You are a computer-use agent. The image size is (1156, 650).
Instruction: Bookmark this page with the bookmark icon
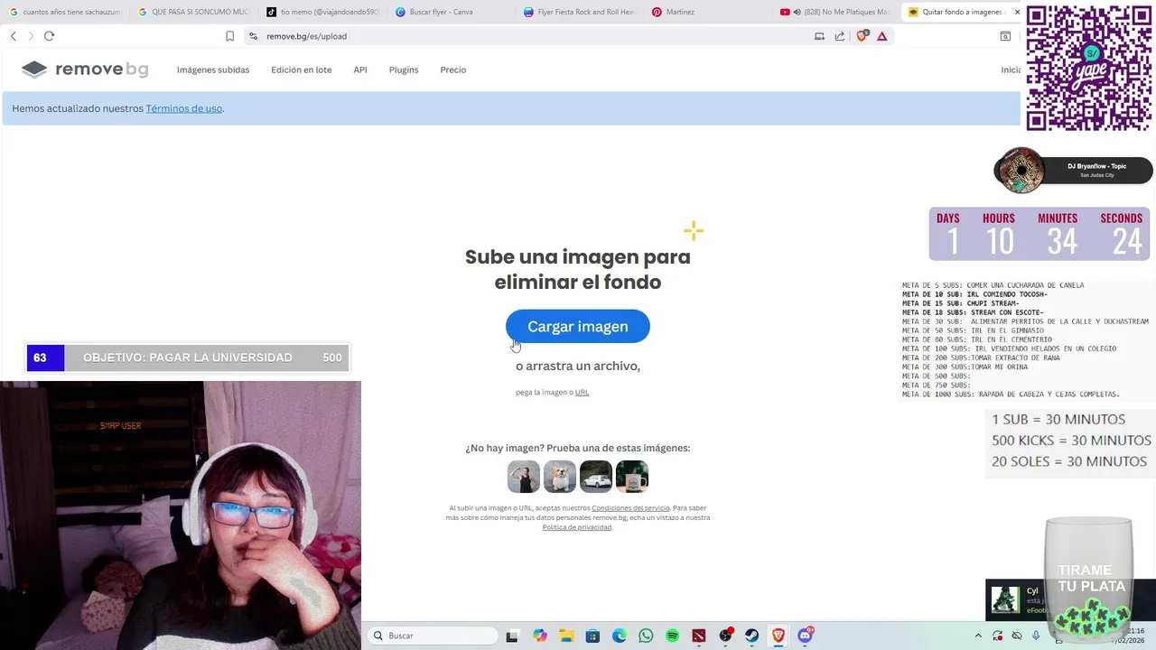[x=229, y=36]
